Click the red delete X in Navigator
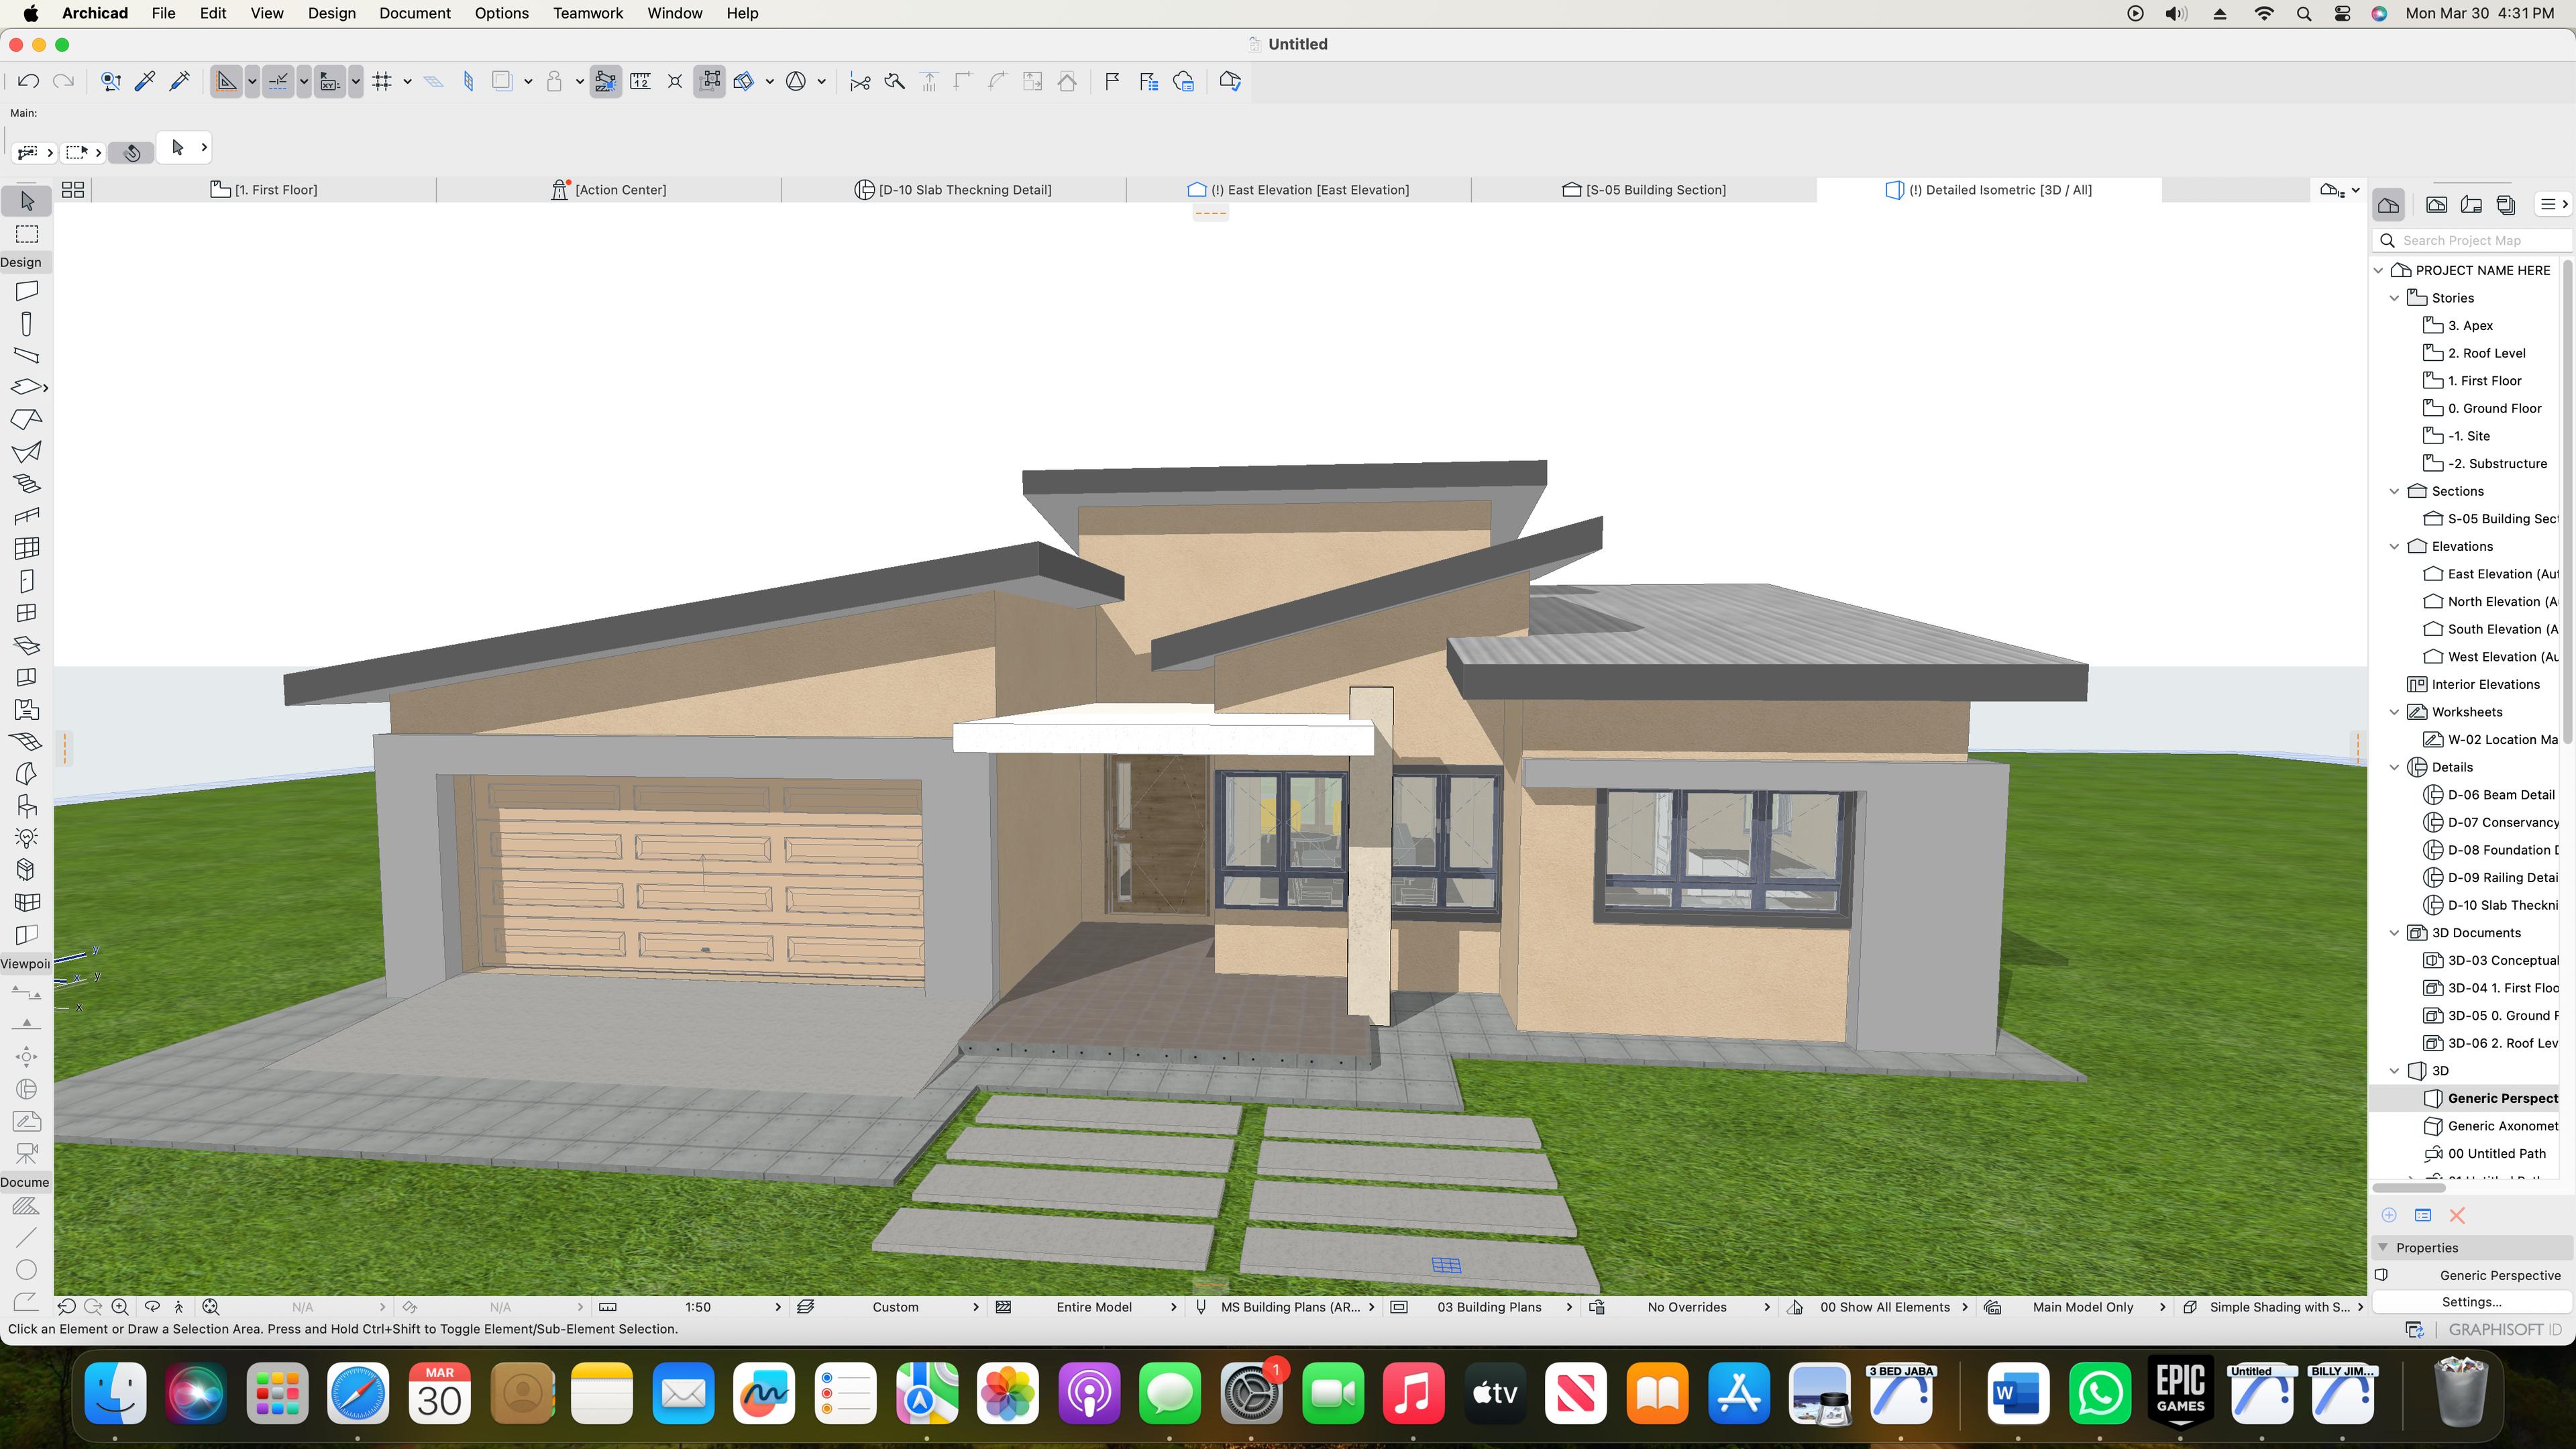The height and width of the screenshot is (1449, 2576). coord(2457,1215)
